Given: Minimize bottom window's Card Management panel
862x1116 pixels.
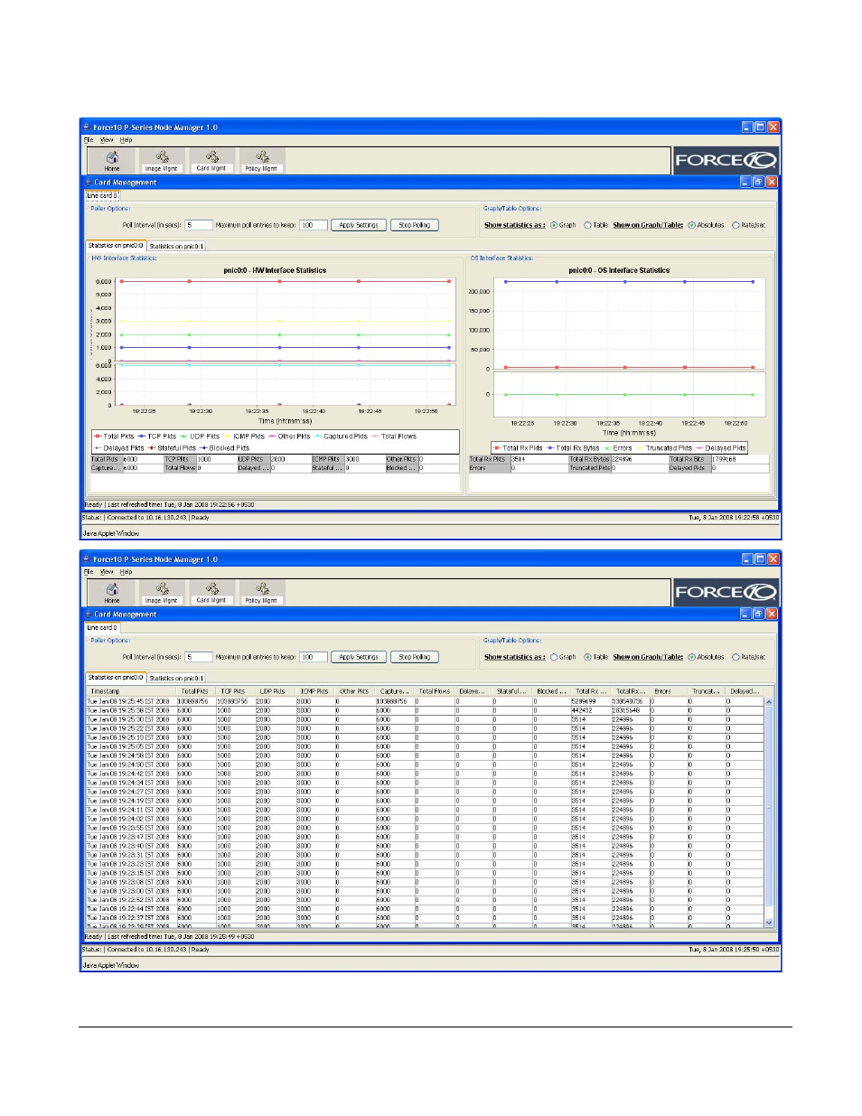Looking at the screenshot, I should click(745, 614).
